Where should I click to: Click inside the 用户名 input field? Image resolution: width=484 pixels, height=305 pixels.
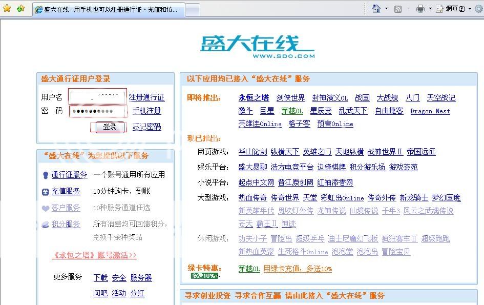pyautogui.click(x=98, y=97)
